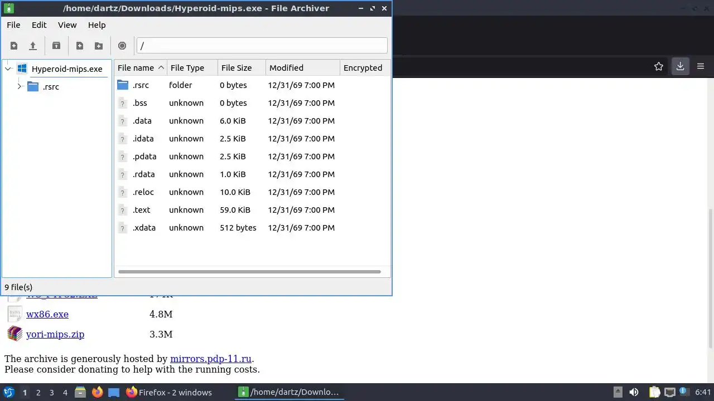Open the File menu
Viewport: 714px width, 401px height.
point(13,25)
